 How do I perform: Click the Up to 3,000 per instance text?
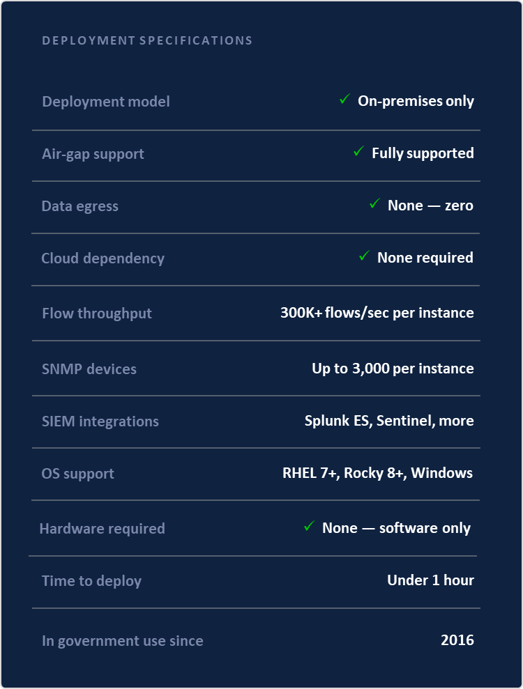click(x=393, y=369)
